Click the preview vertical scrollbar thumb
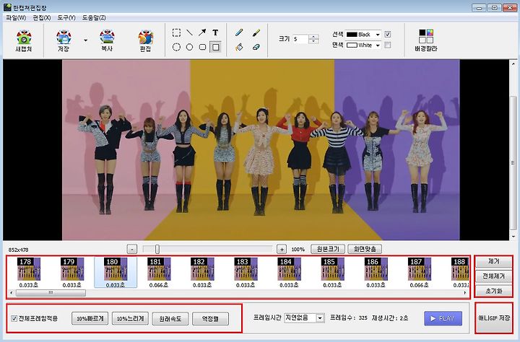This screenshot has height=342, width=520. click(513, 162)
